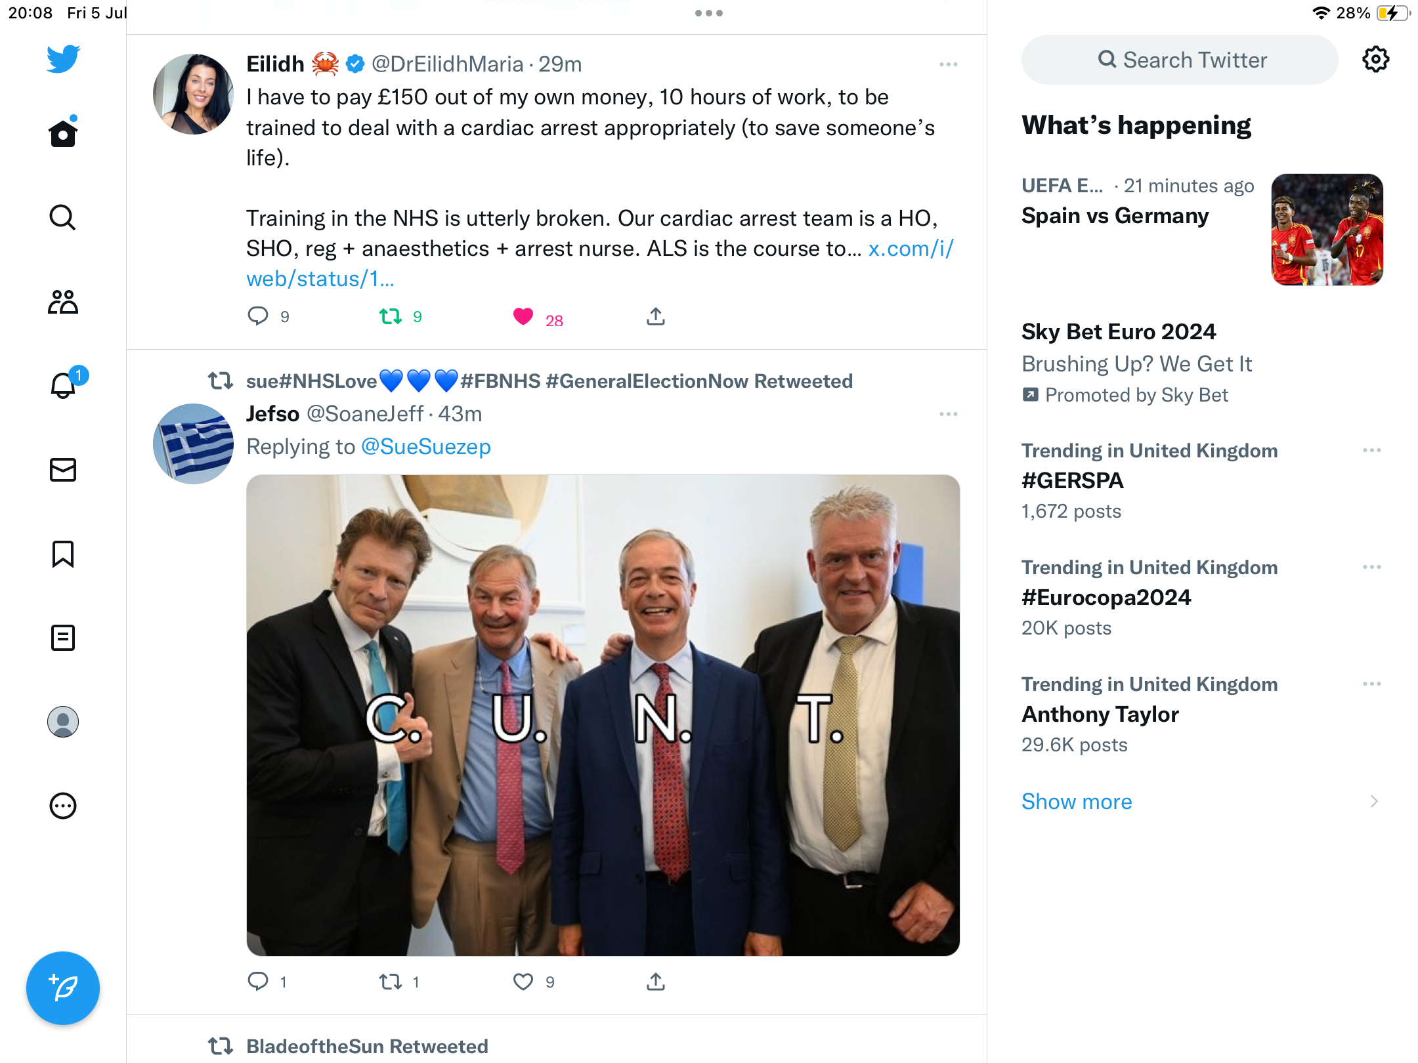Undo retweet on Eilidh's tweet
Viewport: 1418px width, 1063px height.
tap(391, 317)
